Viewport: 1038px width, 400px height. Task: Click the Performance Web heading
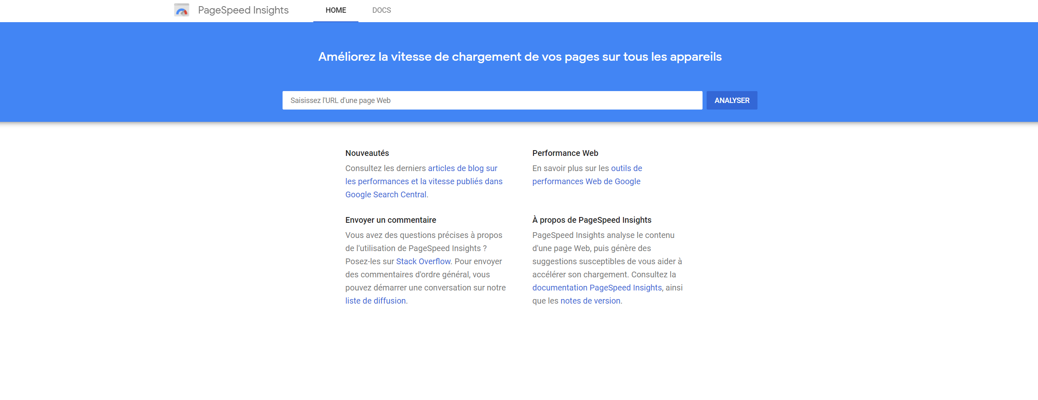tap(565, 153)
